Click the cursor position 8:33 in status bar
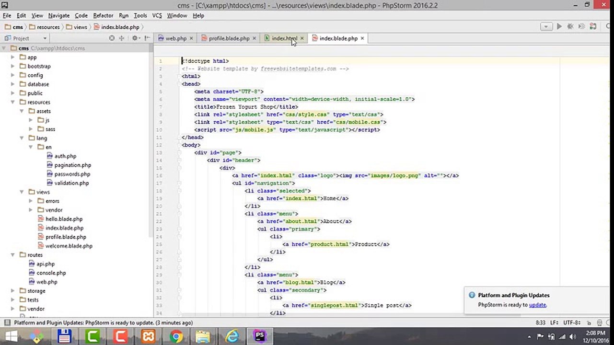614x345 pixels. coord(540,322)
